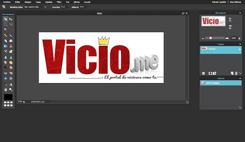Open the Idioma menu

pyautogui.click(x=77, y=2)
